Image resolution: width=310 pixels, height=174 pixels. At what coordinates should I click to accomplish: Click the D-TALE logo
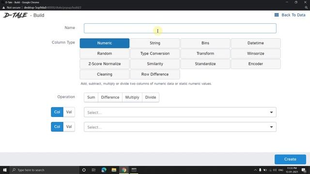coord(15,15)
